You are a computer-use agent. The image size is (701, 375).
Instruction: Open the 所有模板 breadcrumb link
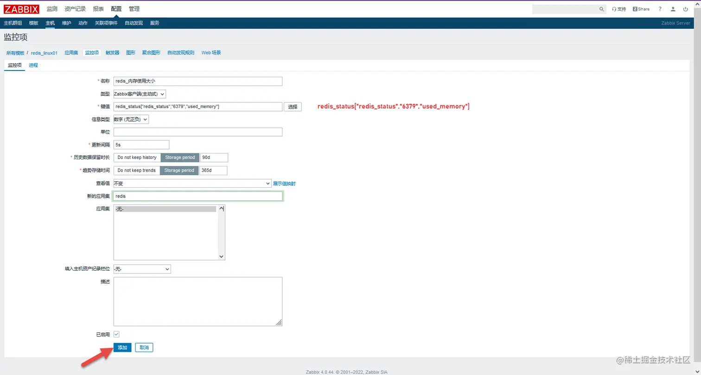click(x=15, y=53)
